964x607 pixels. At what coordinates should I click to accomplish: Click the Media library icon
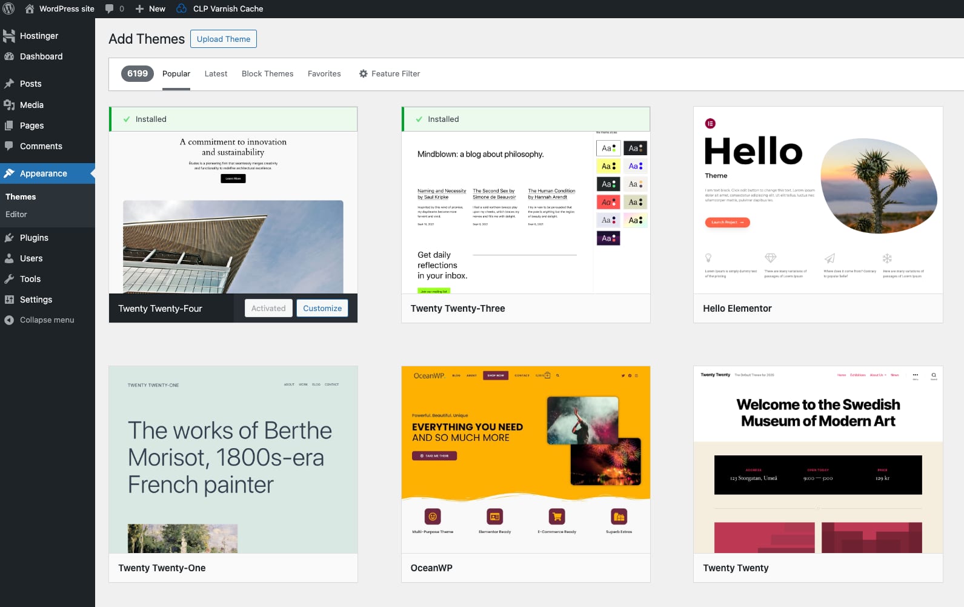9,105
